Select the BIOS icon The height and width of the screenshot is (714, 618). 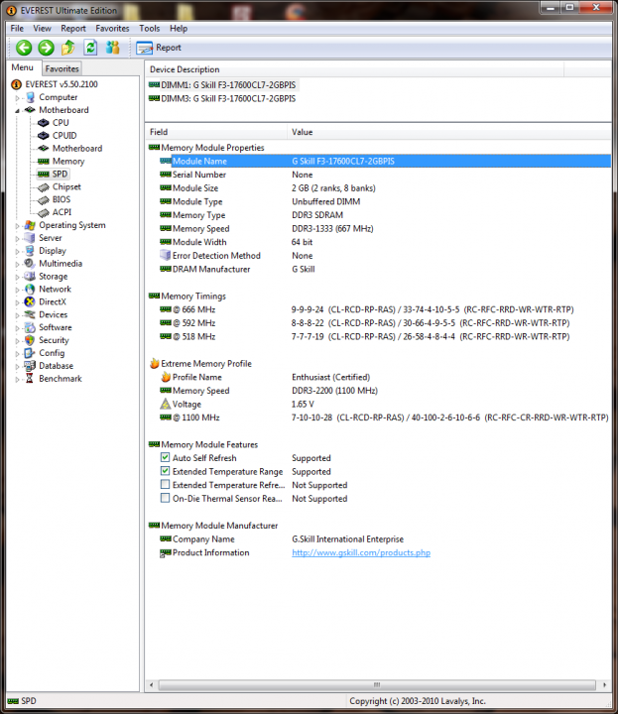pos(44,200)
